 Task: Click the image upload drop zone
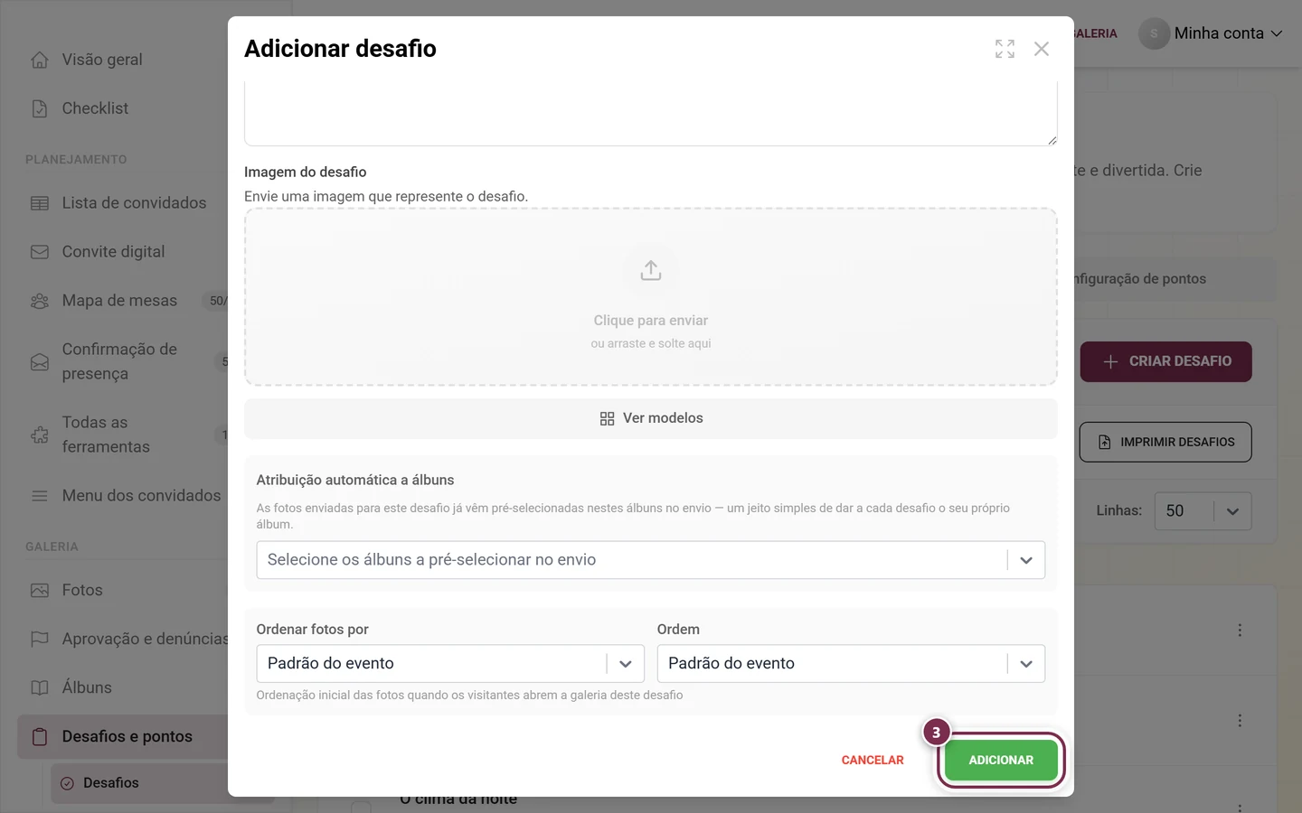pos(651,297)
